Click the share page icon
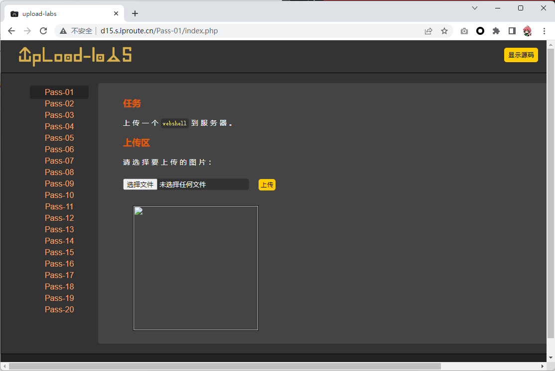This screenshot has width=555, height=371. tap(428, 31)
